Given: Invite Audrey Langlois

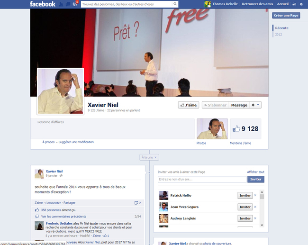Looking at the screenshot, I should coord(245,218).
